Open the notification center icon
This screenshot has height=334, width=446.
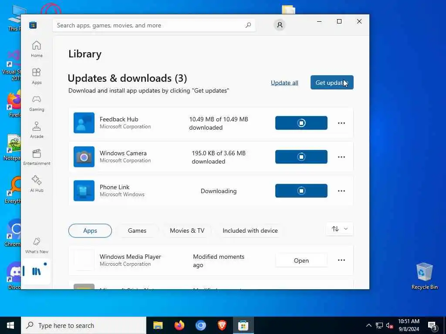pos(432,326)
